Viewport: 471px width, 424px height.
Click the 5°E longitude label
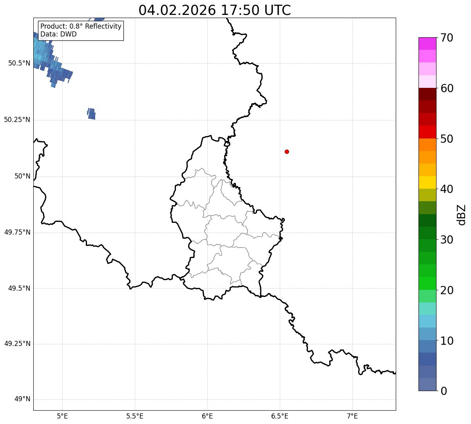62,416
